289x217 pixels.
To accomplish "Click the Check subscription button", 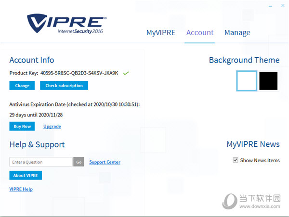I will [64, 85].
